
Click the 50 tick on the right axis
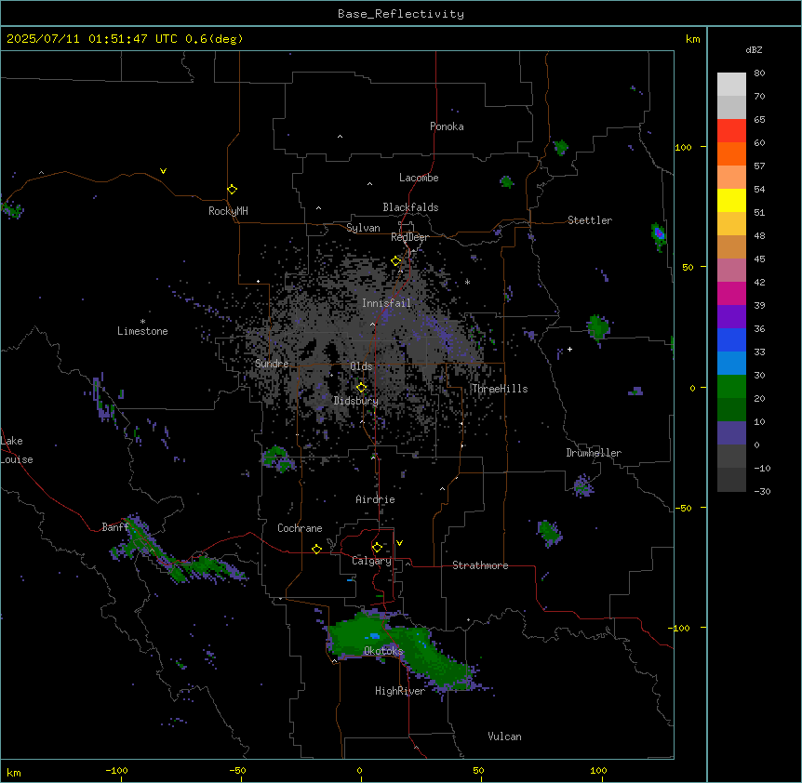click(688, 267)
